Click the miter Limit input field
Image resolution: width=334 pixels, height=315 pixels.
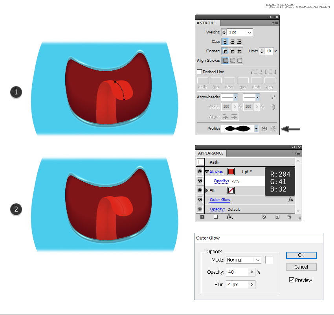coord(269,51)
